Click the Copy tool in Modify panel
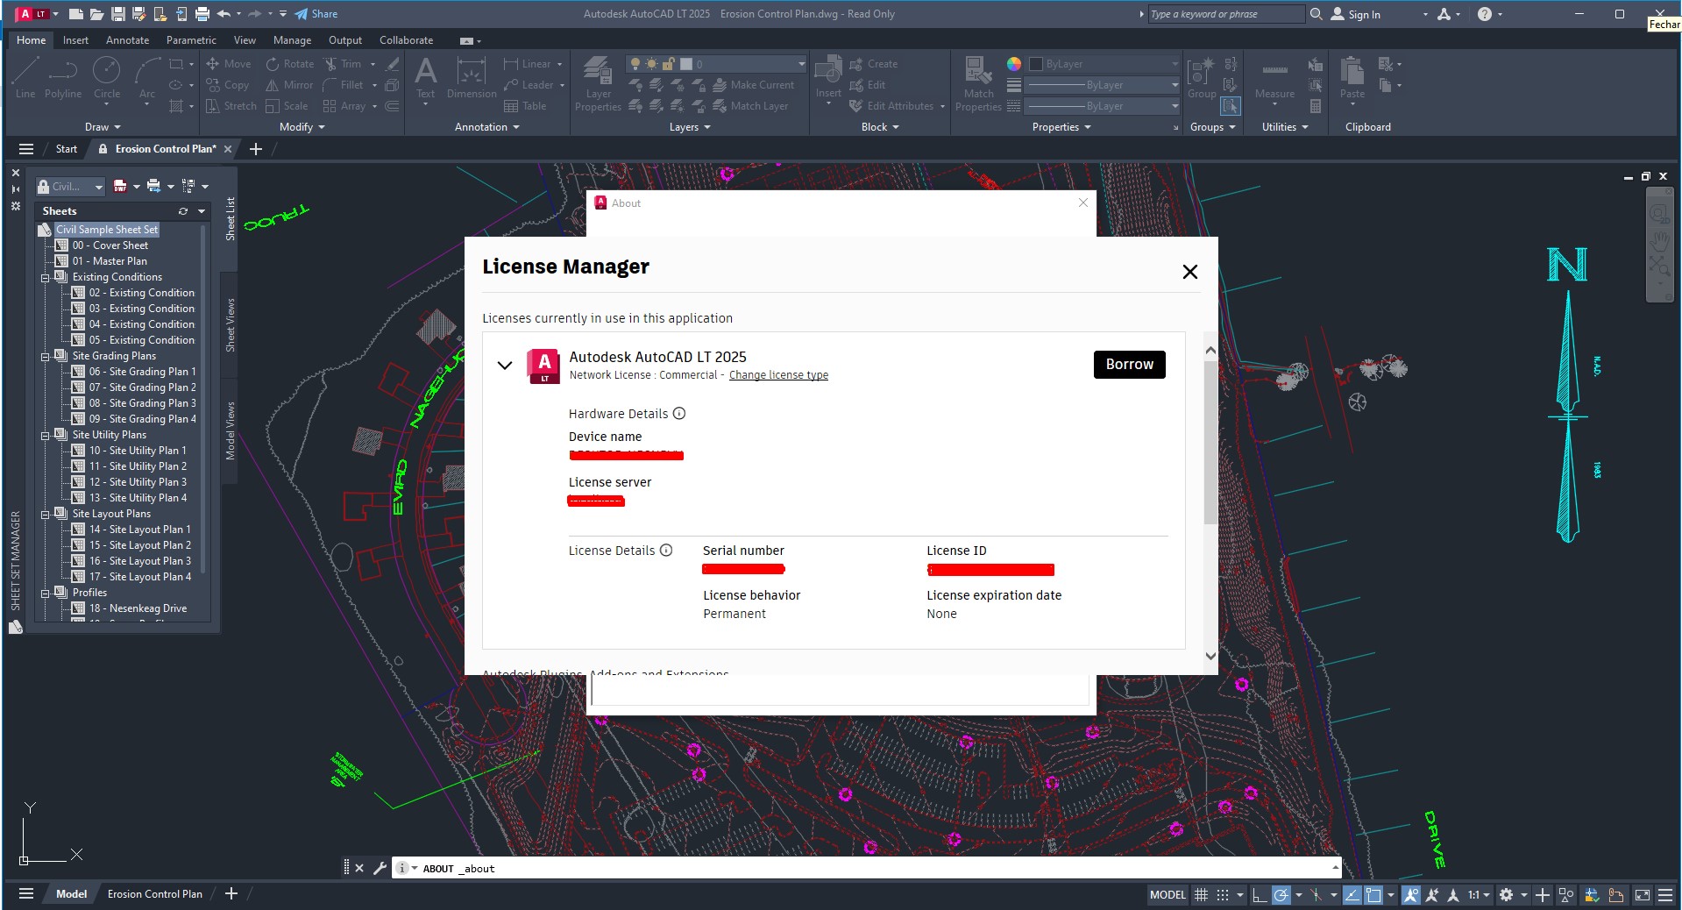This screenshot has height=910, width=1682. 228,85
